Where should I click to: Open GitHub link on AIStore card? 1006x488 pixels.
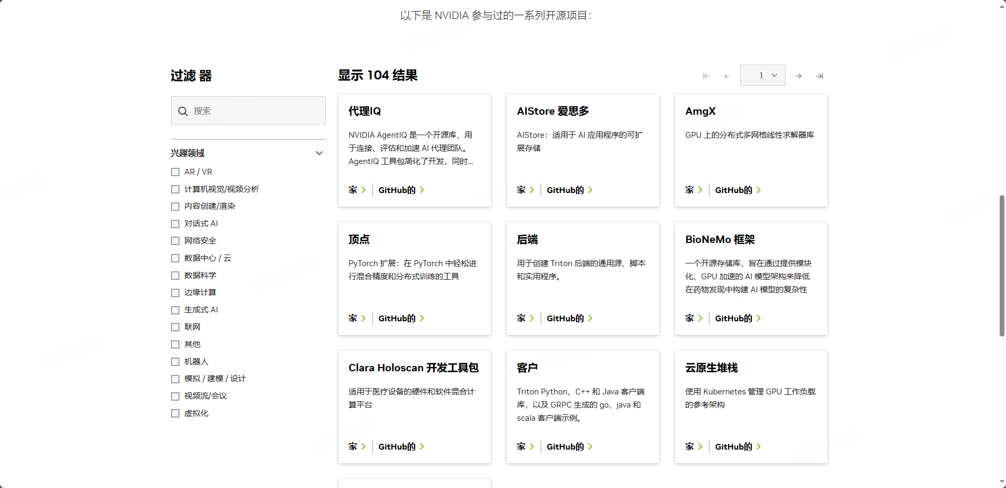tap(570, 190)
